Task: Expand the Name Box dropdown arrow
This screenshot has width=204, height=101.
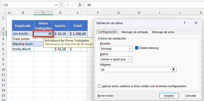Action: (56, 5)
